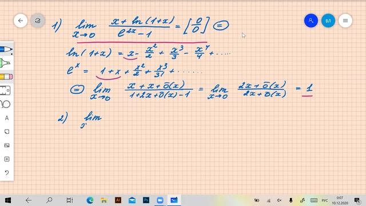Open the insert plus menu

pos(7,159)
